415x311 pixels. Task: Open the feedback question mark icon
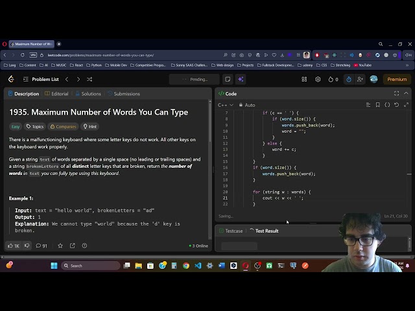84,246
